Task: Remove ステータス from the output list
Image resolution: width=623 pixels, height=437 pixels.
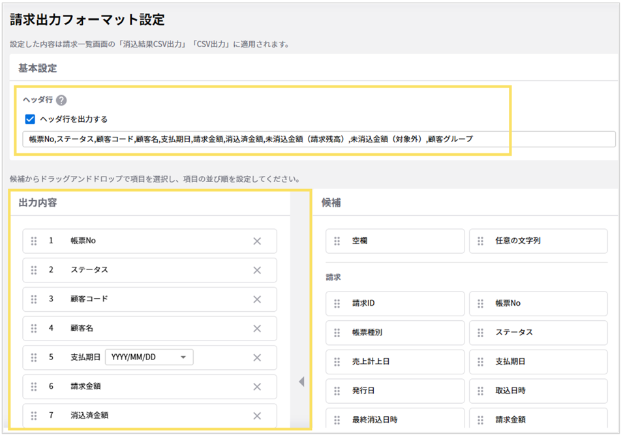Action: [257, 270]
